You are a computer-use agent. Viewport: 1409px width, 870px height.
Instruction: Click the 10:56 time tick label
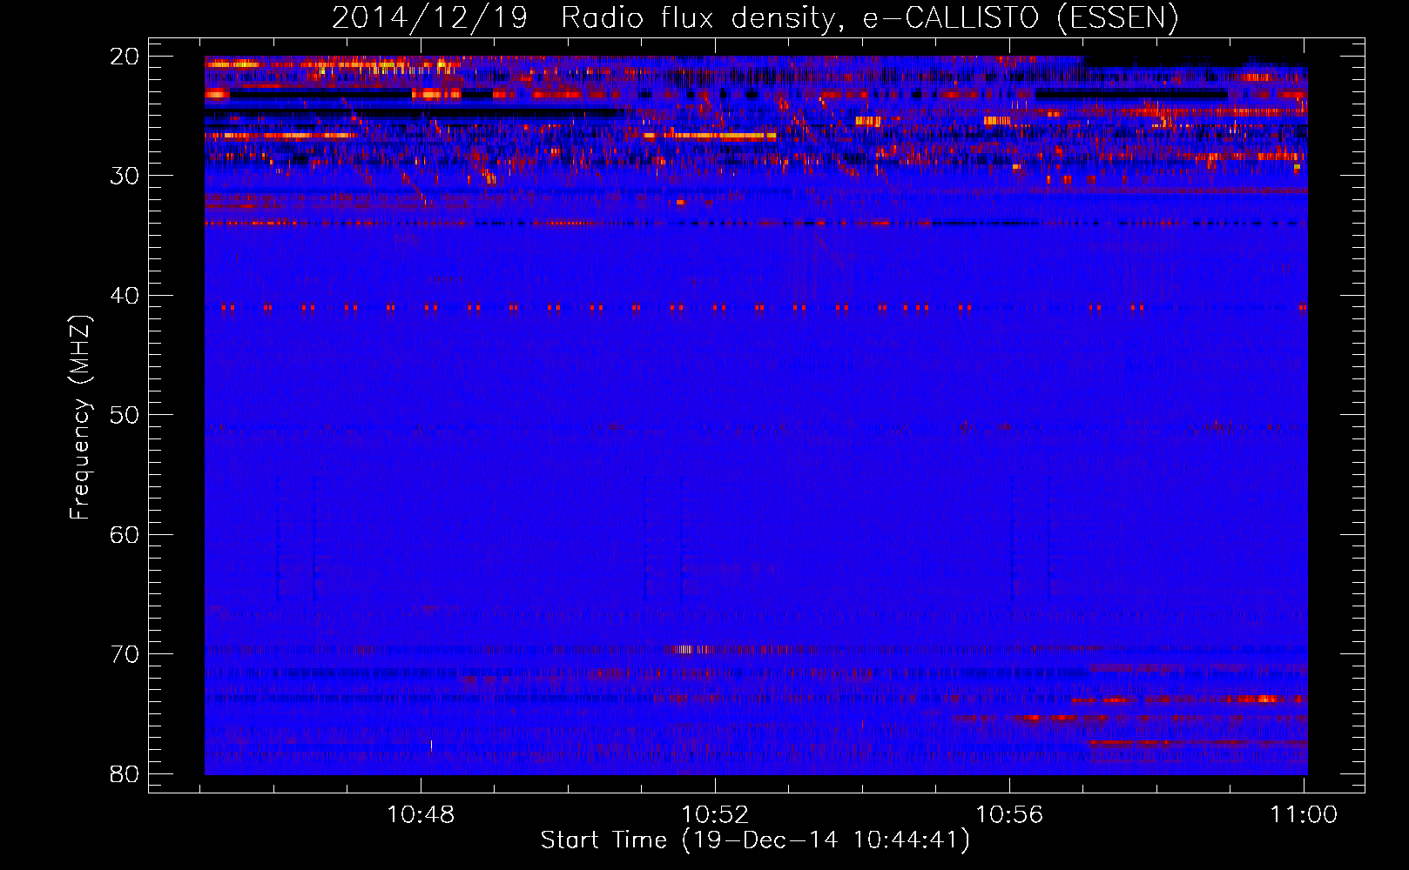click(1009, 815)
